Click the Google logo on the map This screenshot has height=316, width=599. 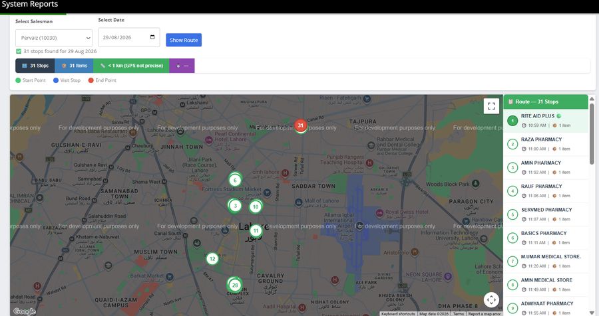coord(25,311)
